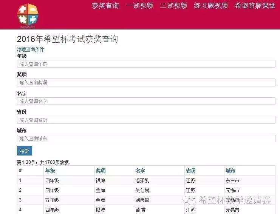Click the # column header
This screenshot has width=280, height=214.
[x=20, y=171]
